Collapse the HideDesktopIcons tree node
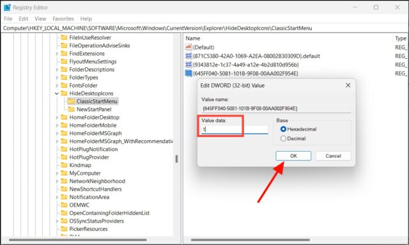Image resolution: width=409 pixels, height=245 pixels. coord(57,93)
